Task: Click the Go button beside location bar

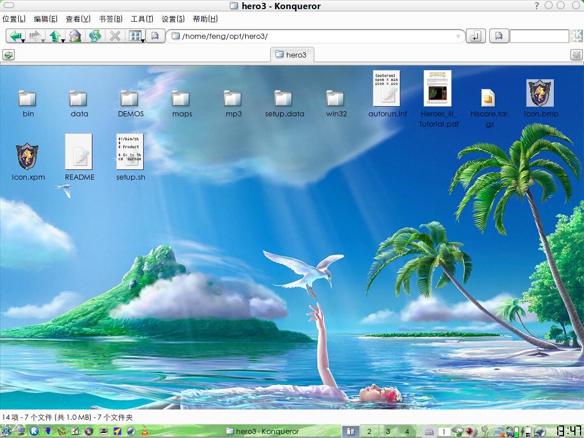Action: [x=476, y=36]
